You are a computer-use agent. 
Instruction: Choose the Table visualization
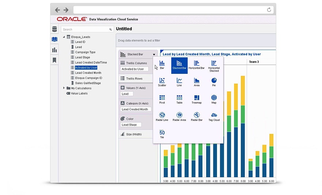[x=179, y=100]
